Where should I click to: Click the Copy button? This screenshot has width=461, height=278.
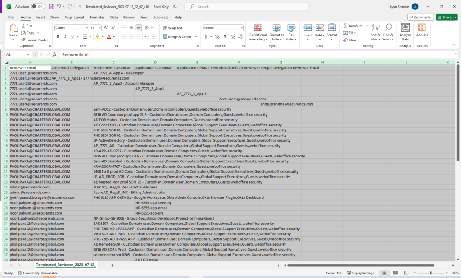(x=28, y=33)
